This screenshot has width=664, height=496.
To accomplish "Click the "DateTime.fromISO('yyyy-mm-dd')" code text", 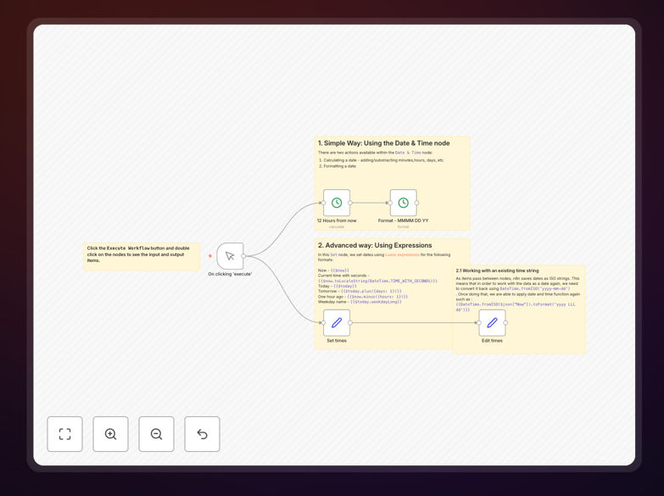I will pos(535,289).
